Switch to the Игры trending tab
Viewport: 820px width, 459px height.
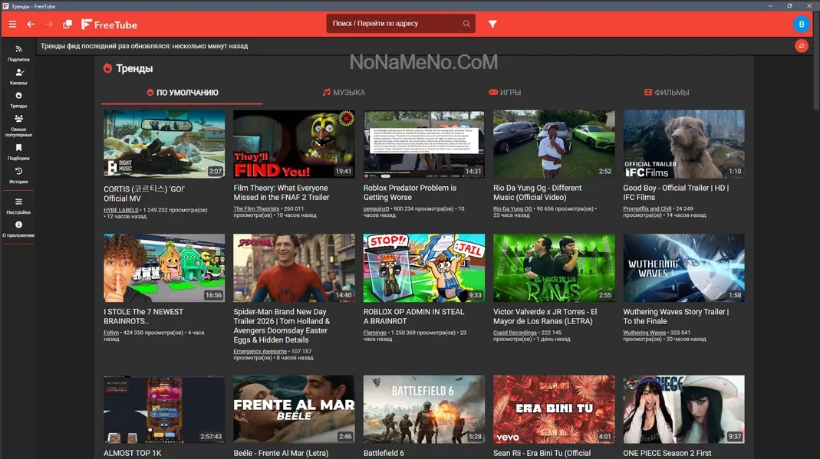click(505, 93)
